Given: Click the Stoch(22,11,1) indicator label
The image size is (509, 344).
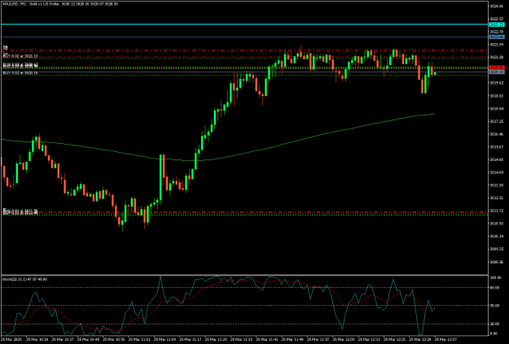Looking at the screenshot, I should point(24,279).
